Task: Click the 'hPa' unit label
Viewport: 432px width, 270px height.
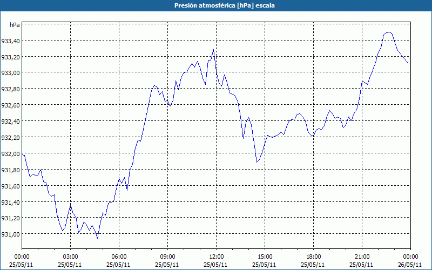Action: click(15, 25)
